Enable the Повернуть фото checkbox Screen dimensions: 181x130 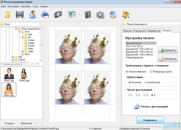coord(151,72)
